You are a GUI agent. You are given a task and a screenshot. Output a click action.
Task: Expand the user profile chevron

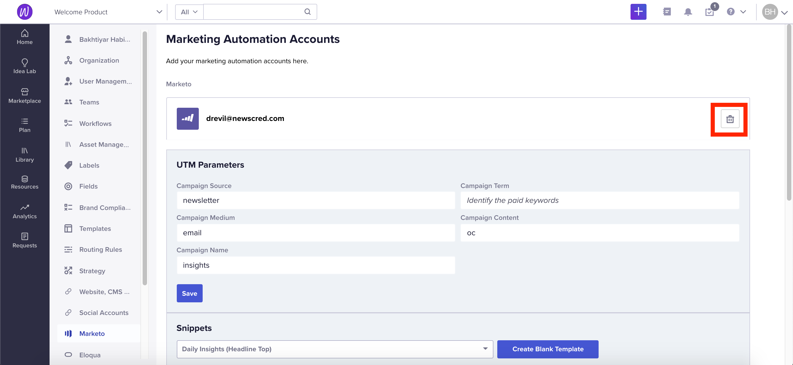coord(784,13)
